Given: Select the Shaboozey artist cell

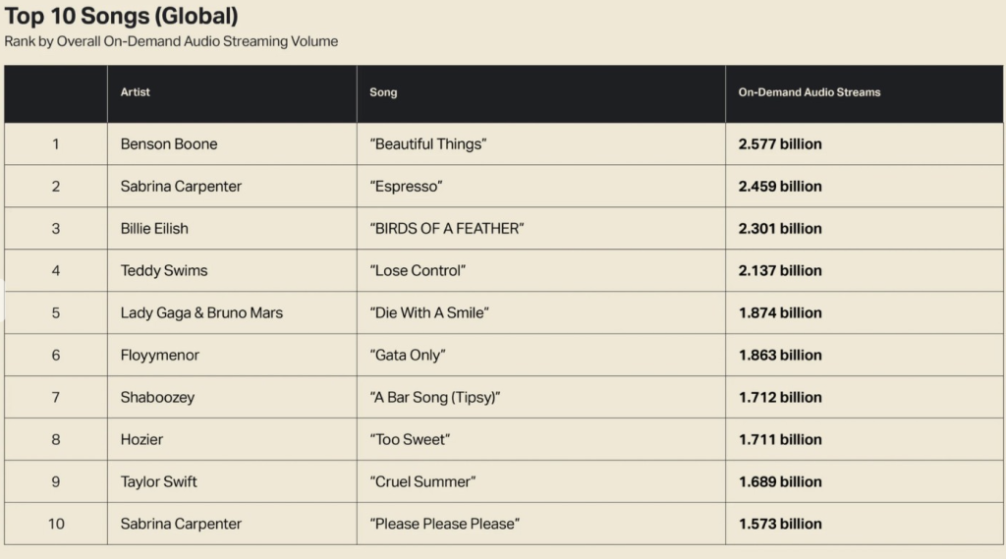Looking at the screenshot, I should [158, 398].
